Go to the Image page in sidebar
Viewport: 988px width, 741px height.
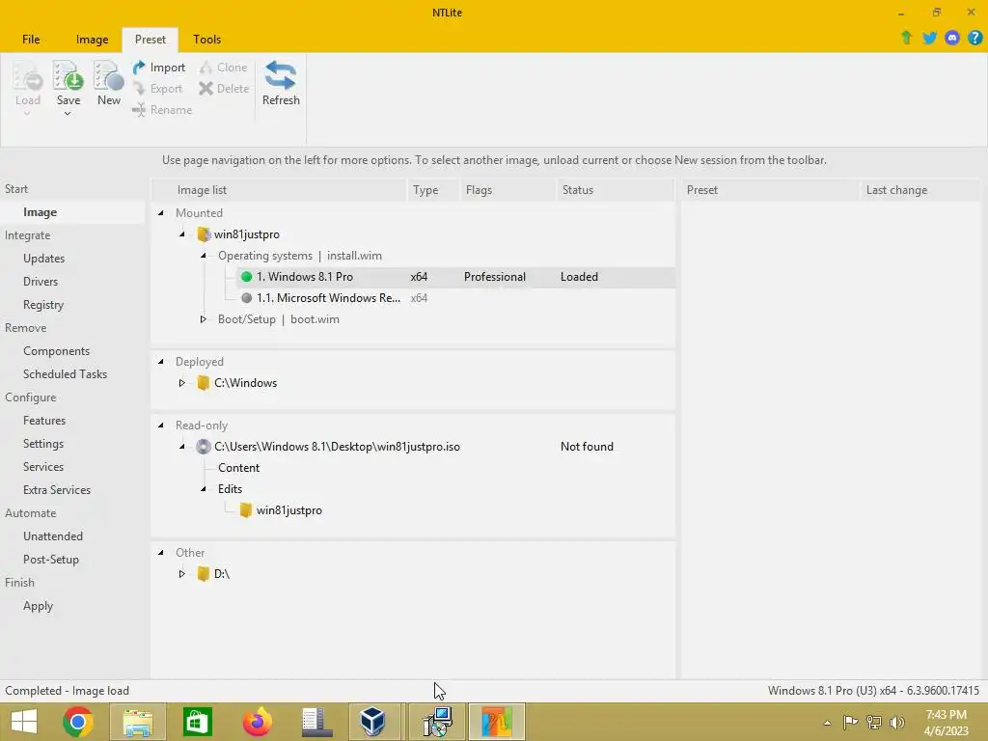click(x=40, y=212)
